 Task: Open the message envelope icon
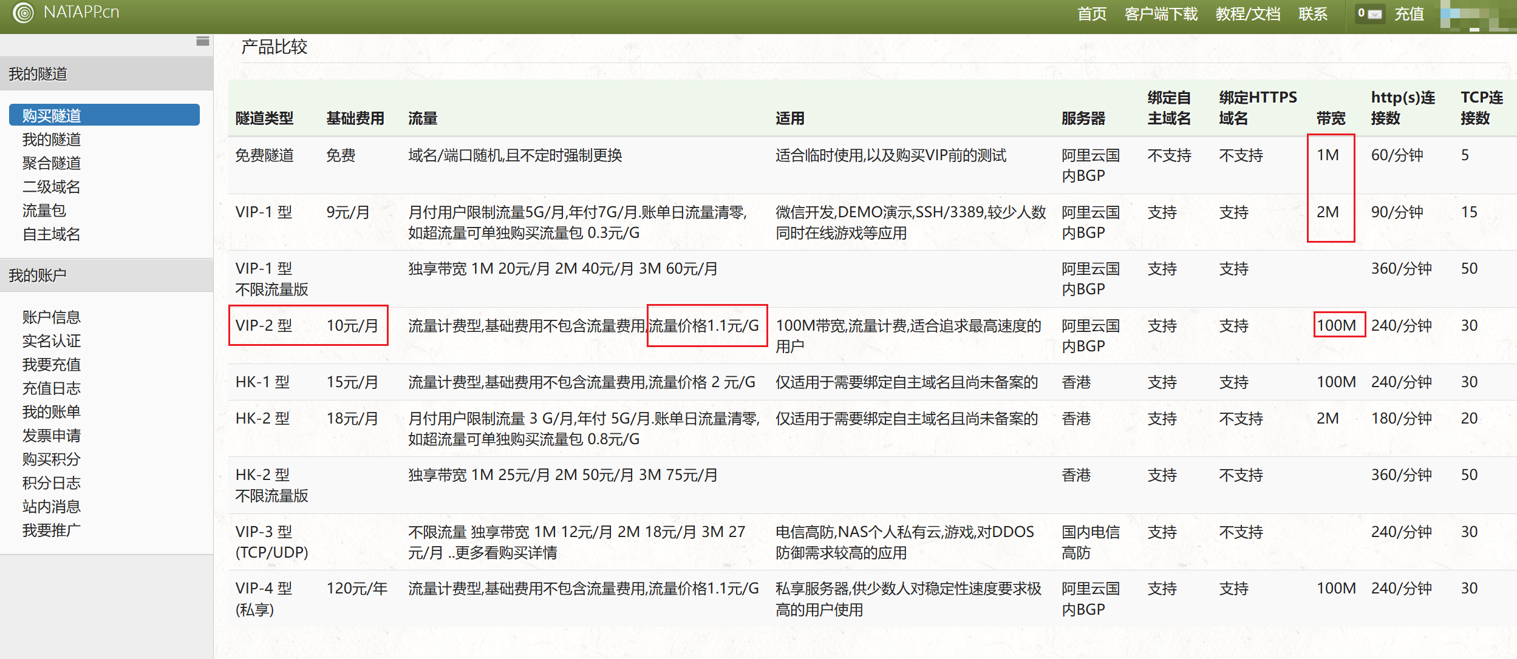click(1374, 14)
